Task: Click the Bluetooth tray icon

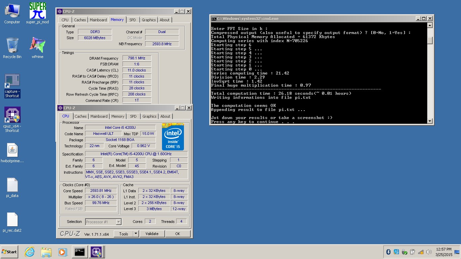Action: (388, 252)
